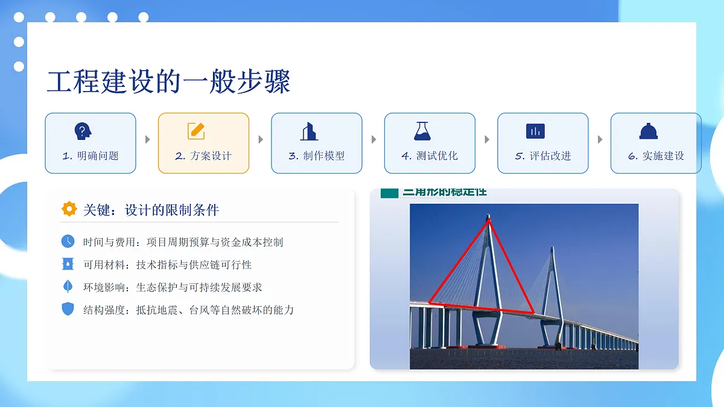Click the bridge photo with red triangle
The width and height of the screenshot is (724, 407).
click(x=524, y=286)
